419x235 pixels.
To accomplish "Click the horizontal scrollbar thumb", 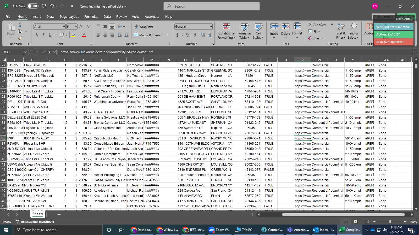I will tap(343, 215).
